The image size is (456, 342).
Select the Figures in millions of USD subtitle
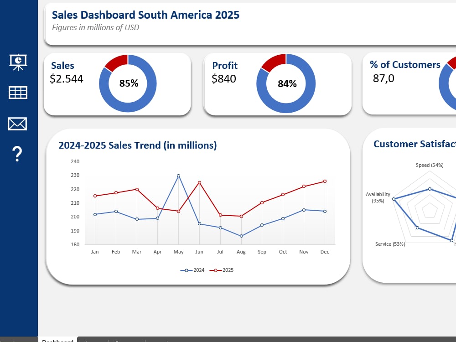pos(95,27)
